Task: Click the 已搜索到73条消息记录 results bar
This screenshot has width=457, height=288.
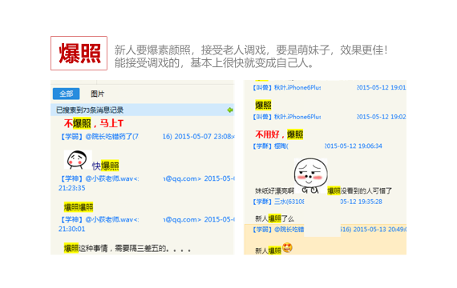Action: tap(142, 110)
